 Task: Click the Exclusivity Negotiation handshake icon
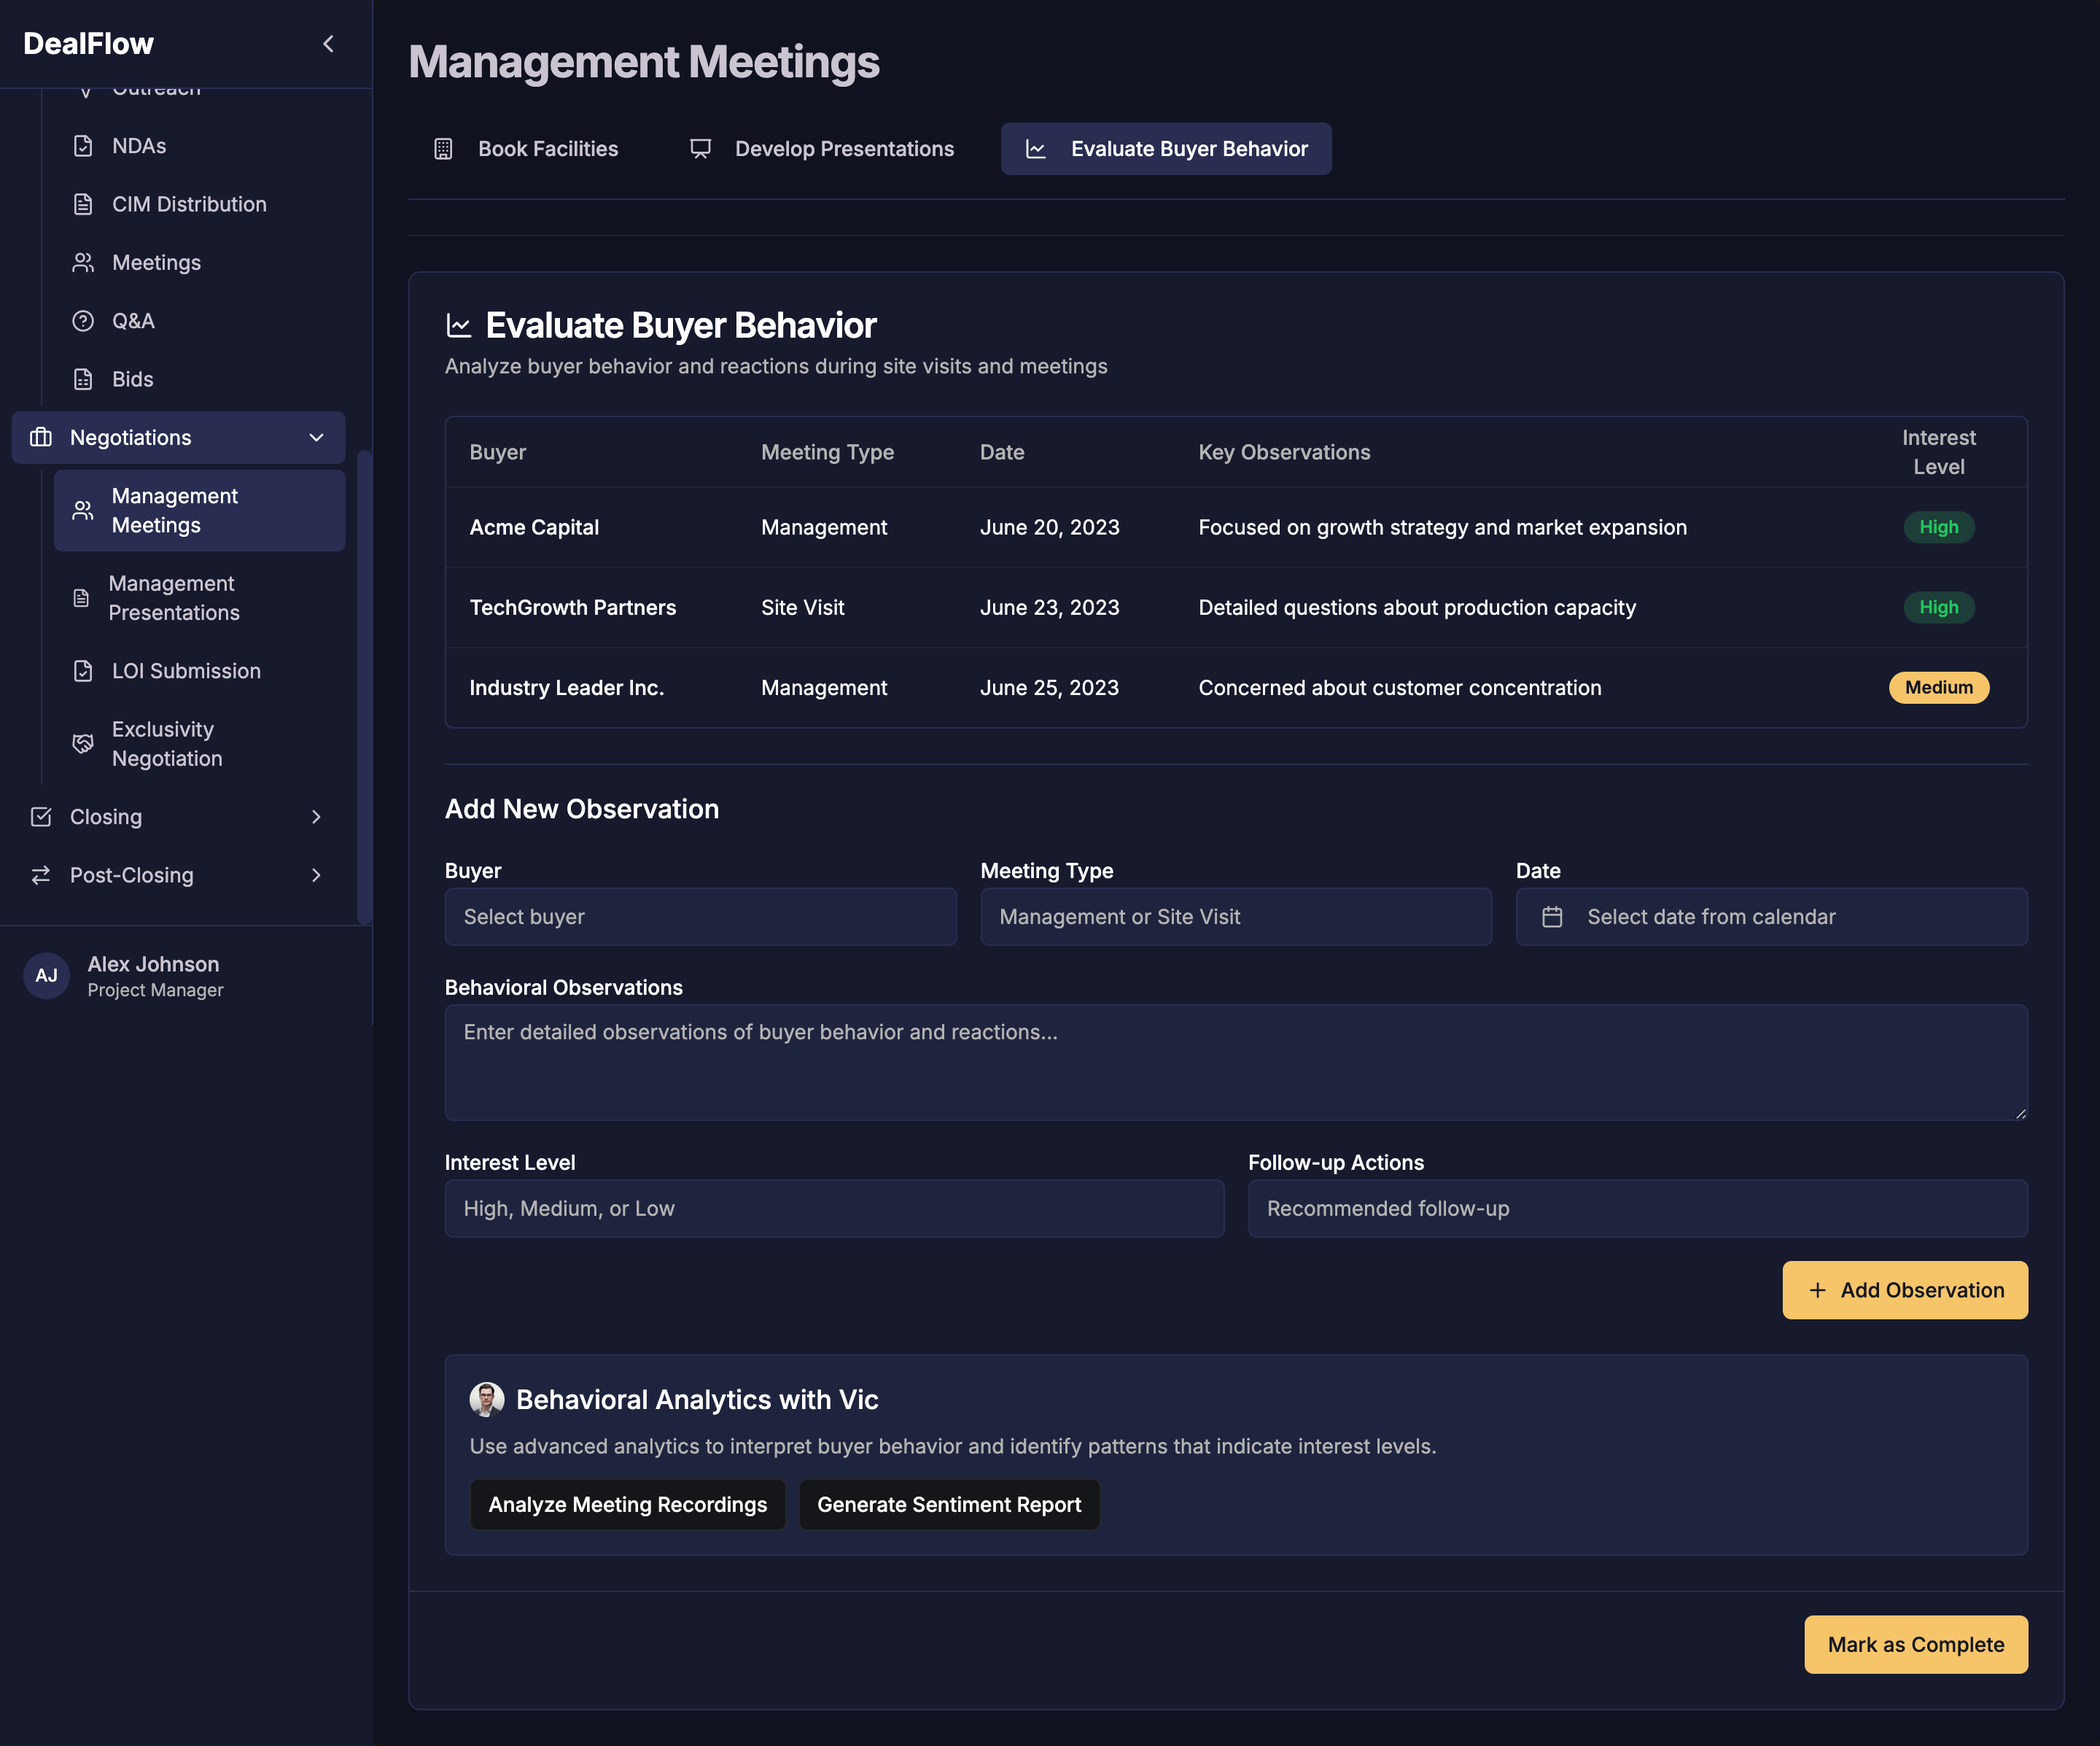(82, 743)
